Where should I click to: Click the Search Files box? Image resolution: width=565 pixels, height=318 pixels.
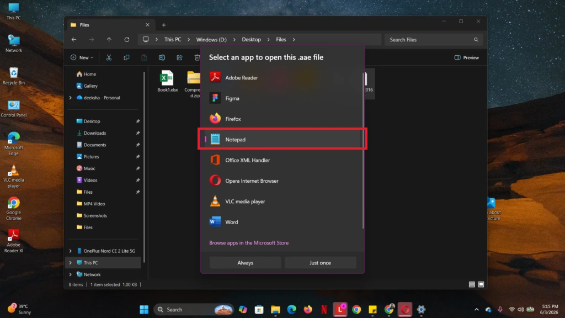pyautogui.click(x=434, y=40)
